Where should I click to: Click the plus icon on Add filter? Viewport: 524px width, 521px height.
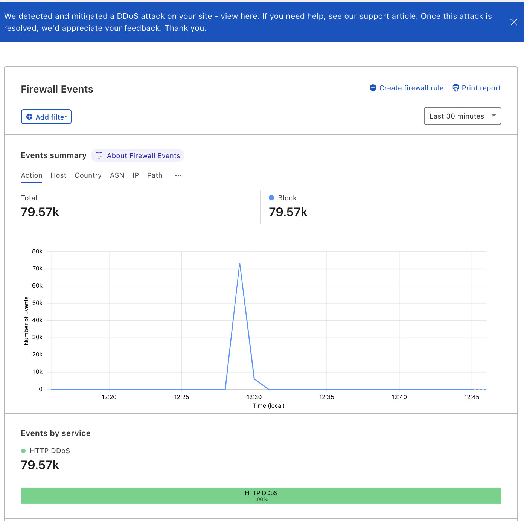pyautogui.click(x=29, y=117)
